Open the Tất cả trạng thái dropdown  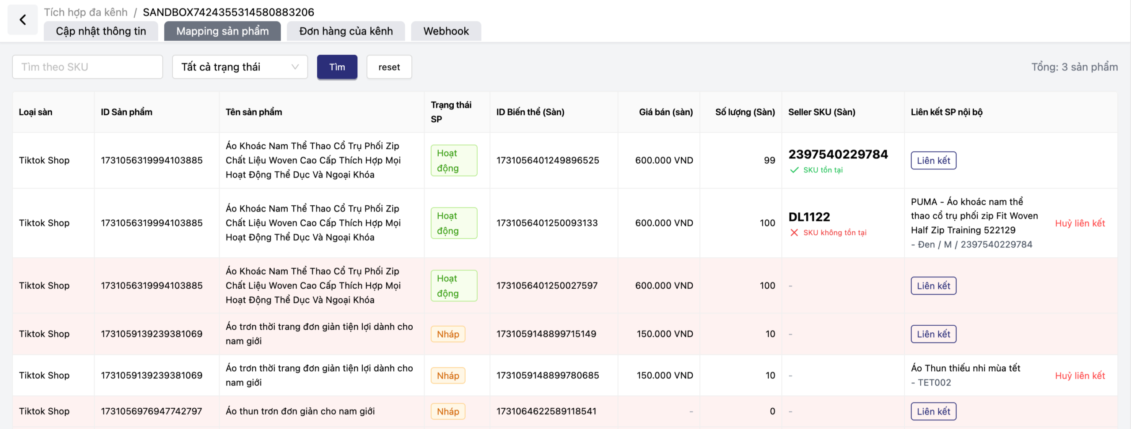tap(239, 67)
